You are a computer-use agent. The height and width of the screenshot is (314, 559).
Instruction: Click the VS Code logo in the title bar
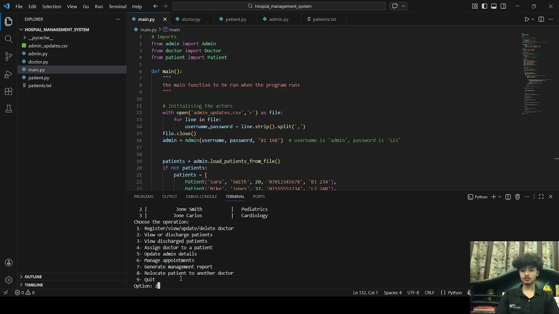click(6, 6)
